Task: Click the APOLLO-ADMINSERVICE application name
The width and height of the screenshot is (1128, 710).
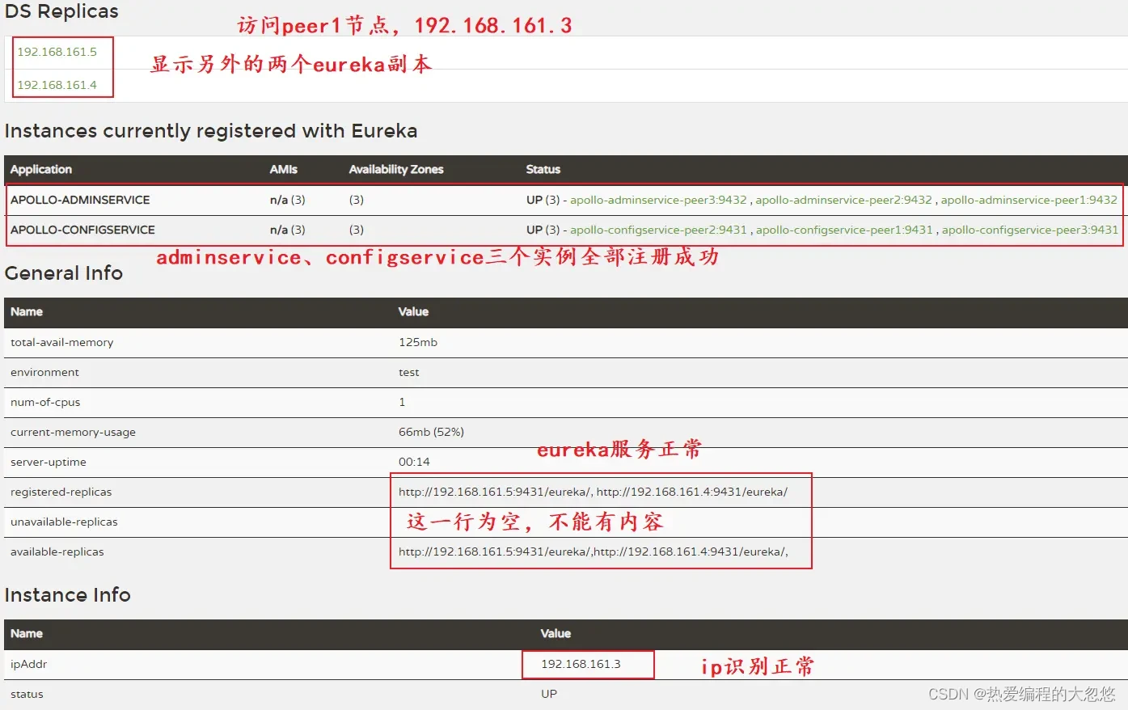Action: tap(80, 200)
